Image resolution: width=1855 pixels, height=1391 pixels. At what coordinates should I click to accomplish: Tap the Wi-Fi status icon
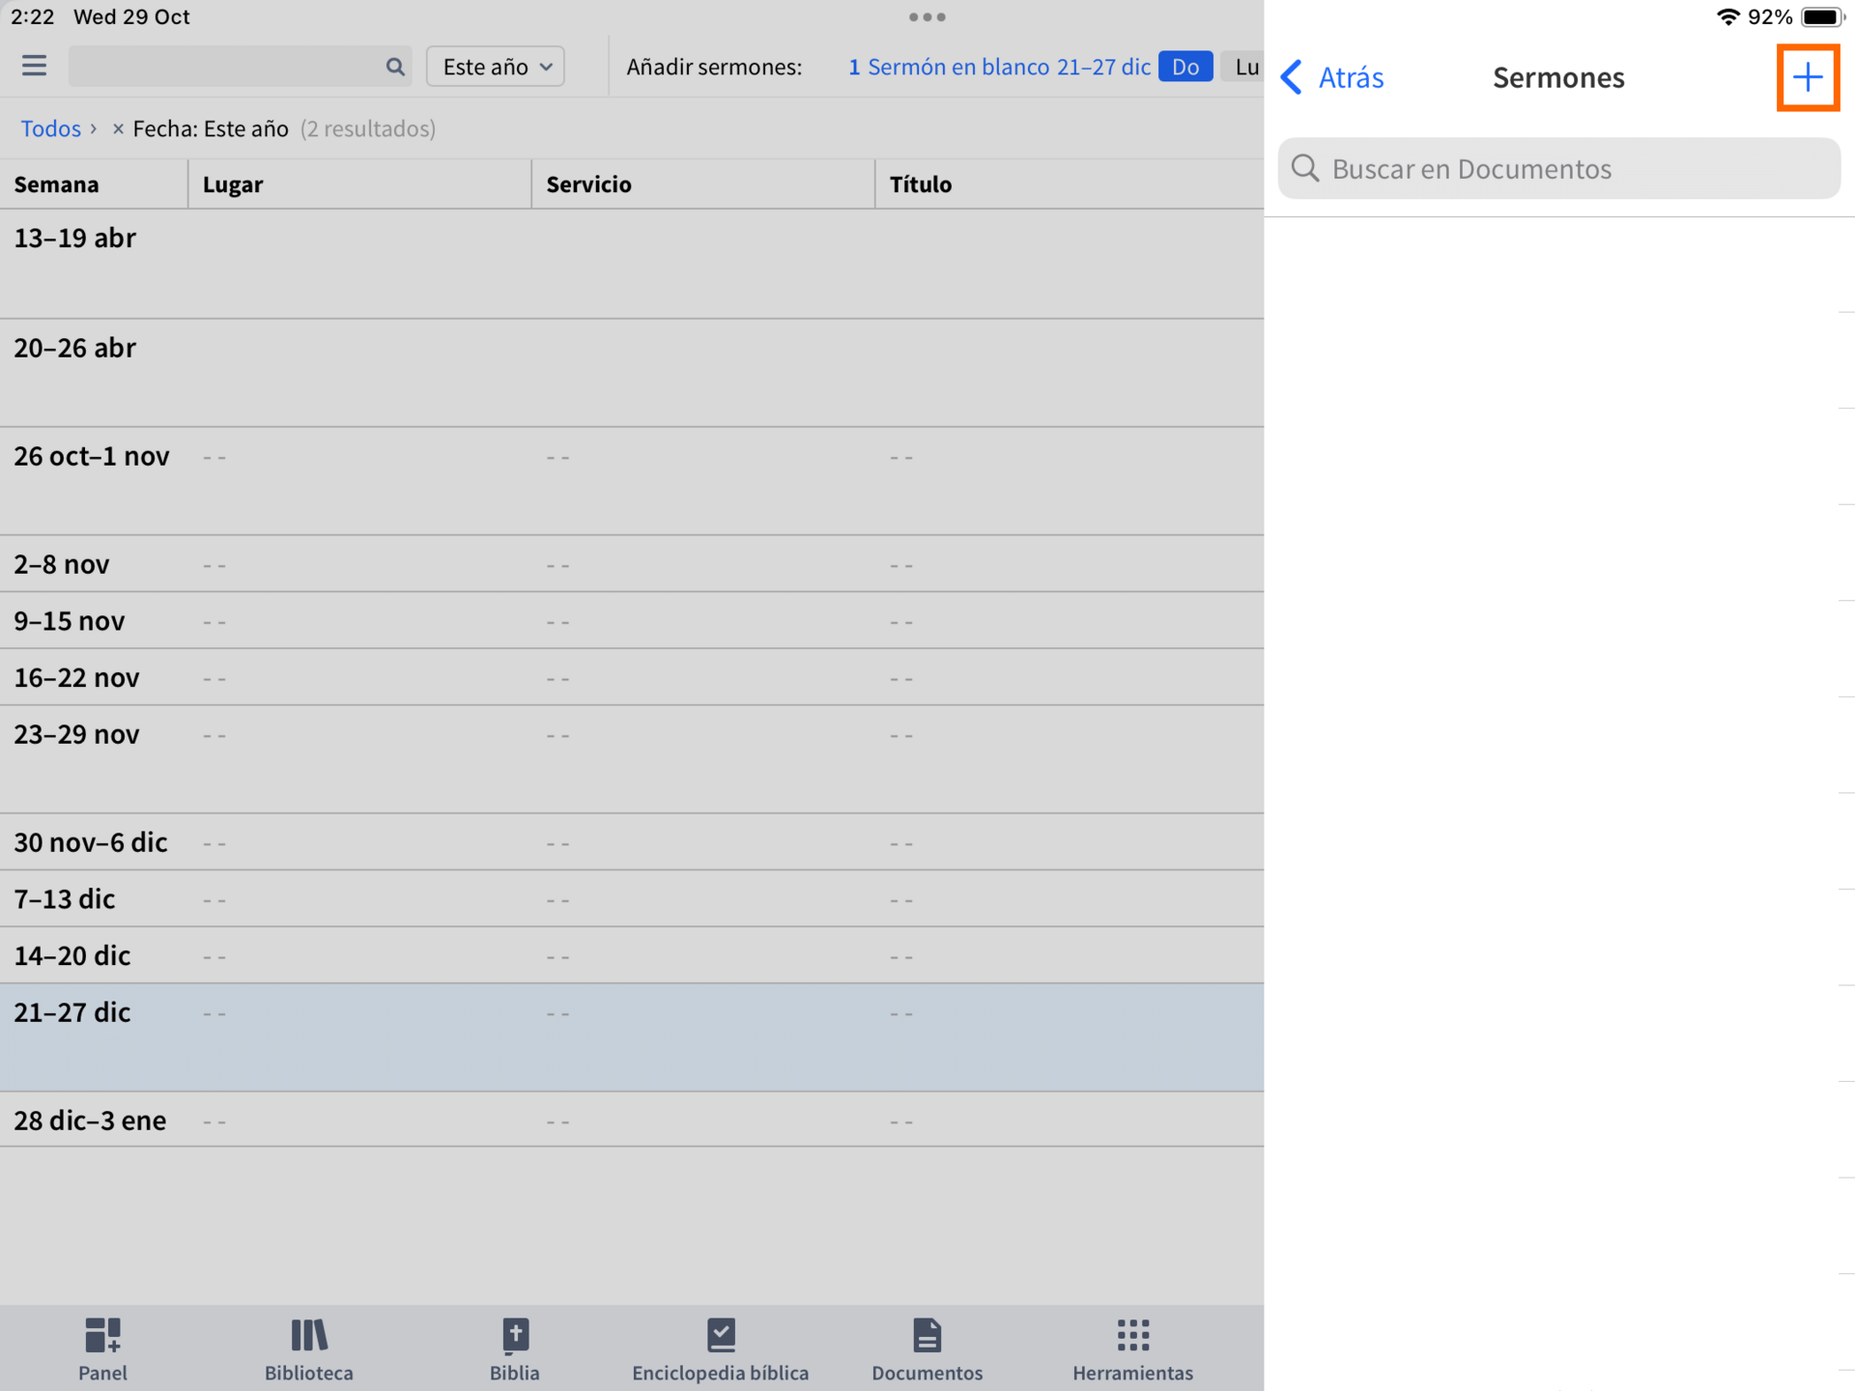[x=1727, y=17]
